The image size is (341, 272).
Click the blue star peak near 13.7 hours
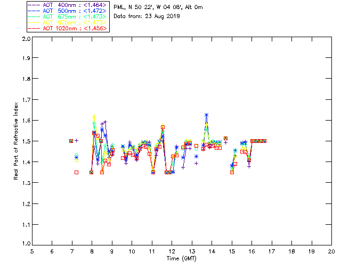pyautogui.click(x=206, y=115)
